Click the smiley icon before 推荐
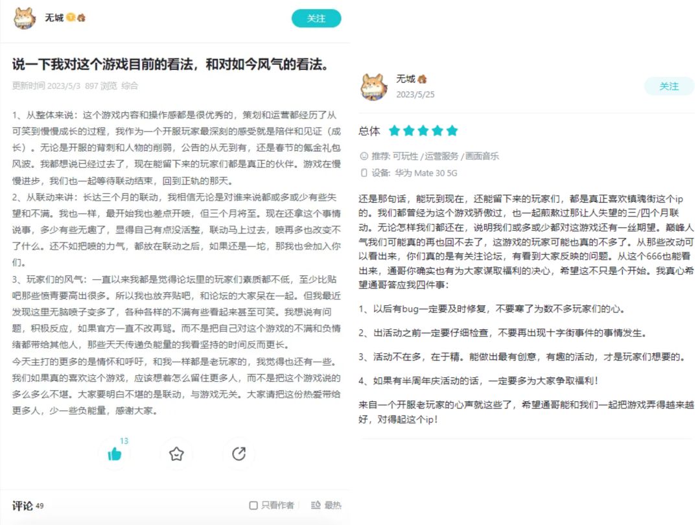This screenshot has width=700, height=525. [x=364, y=156]
